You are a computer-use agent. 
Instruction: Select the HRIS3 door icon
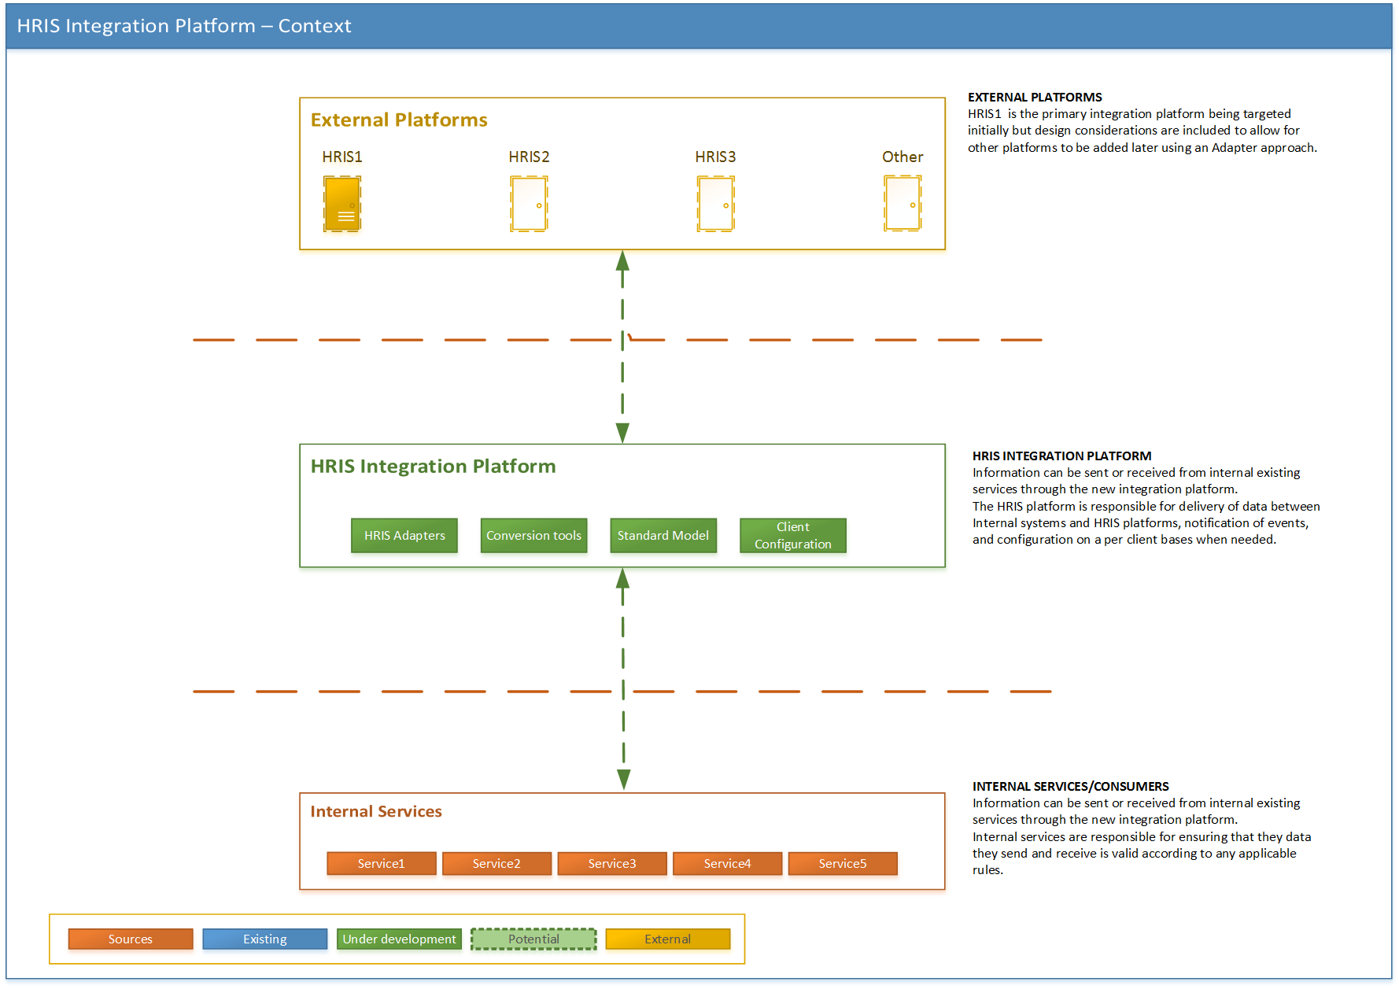(x=715, y=204)
